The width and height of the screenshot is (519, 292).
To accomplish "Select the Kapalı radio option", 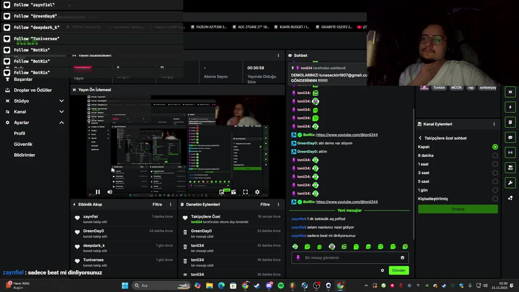I will 495,147.
